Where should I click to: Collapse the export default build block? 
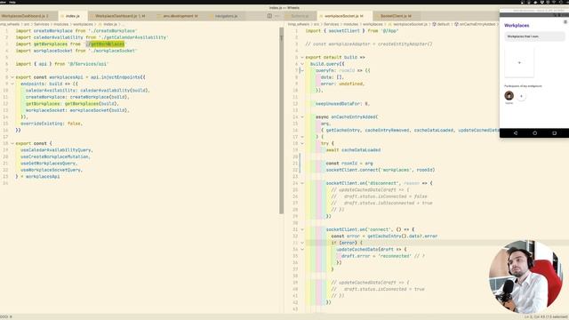click(302, 57)
